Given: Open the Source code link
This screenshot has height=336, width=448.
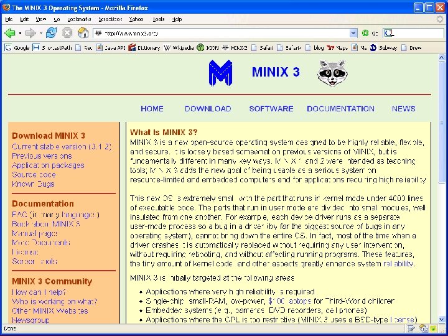Looking at the screenshot, I should (34, 175).
